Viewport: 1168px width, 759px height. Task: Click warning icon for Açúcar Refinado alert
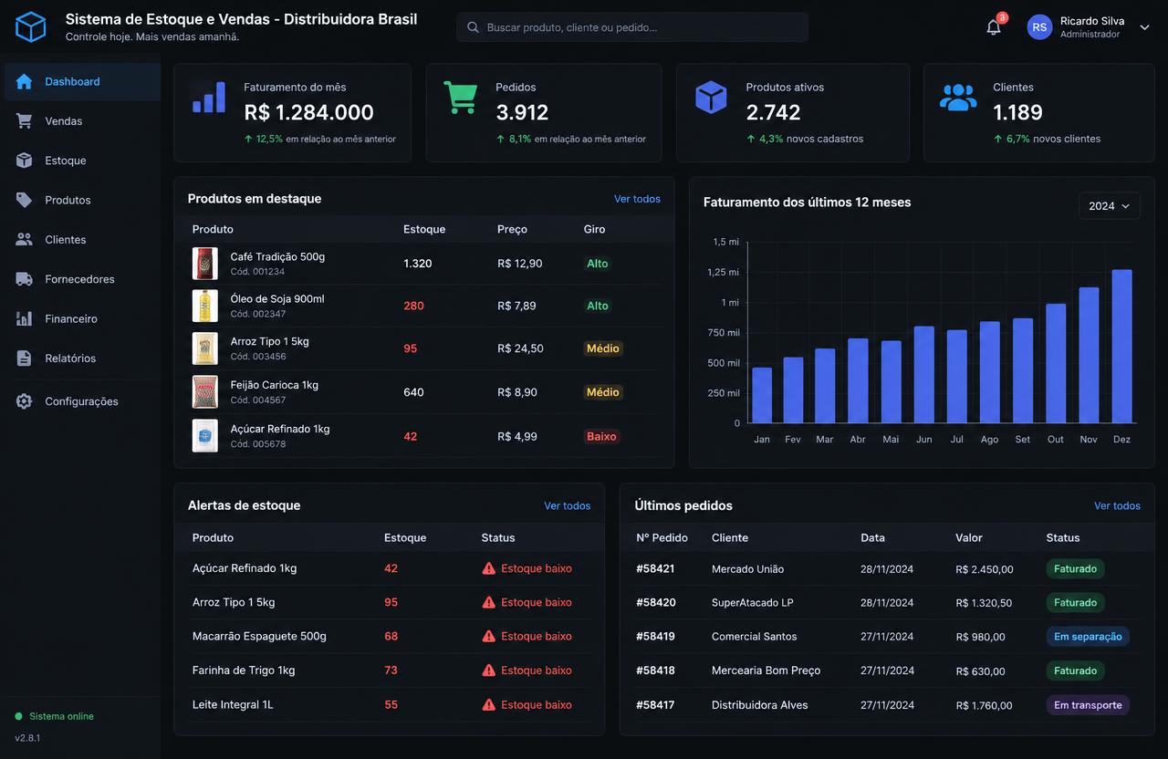(489, 568)
